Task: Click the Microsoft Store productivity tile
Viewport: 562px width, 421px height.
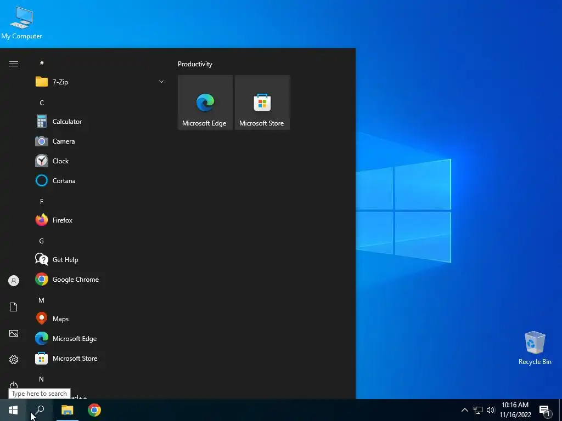Action: click(x=262, y=103)
